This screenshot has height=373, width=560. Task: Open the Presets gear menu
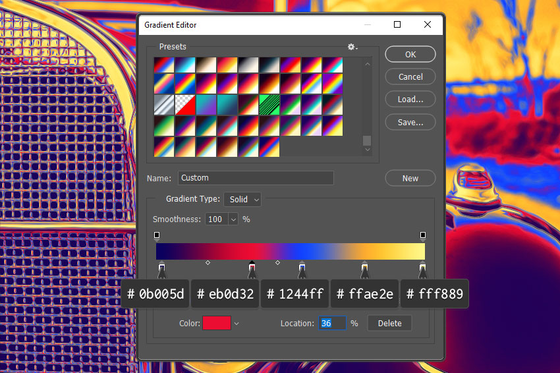(x=352, y=47)
